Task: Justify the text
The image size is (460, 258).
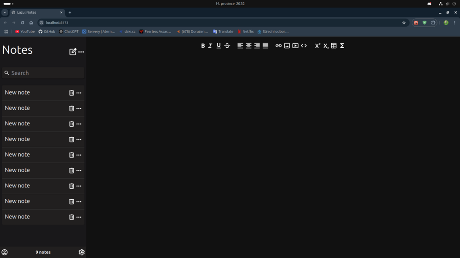Action: coord(265,46)
